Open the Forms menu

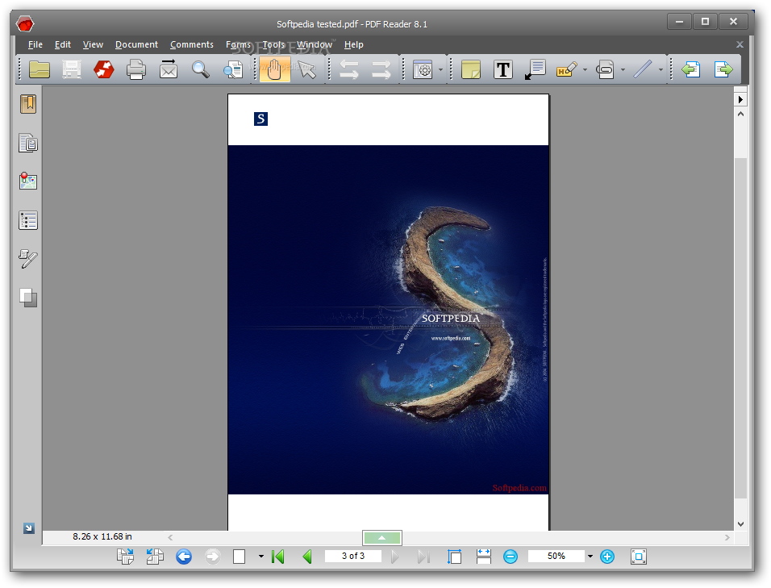(238, 44)
